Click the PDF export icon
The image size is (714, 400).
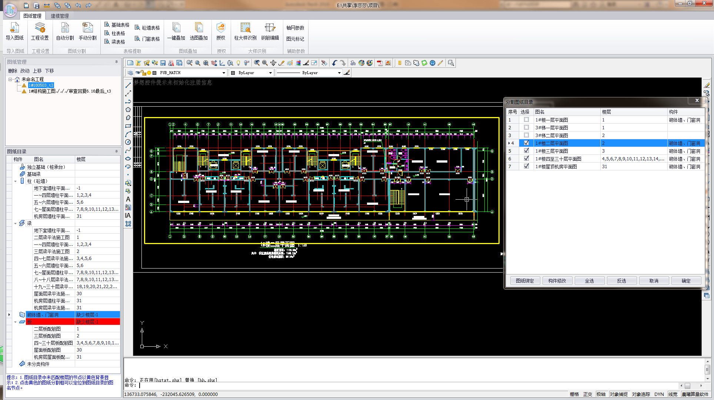pos(380,63)
